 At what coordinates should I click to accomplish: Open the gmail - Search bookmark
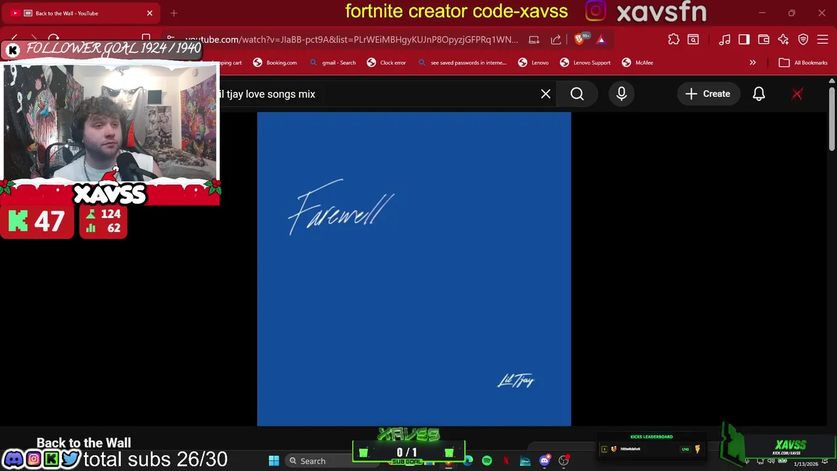click(x=333, y=63)
